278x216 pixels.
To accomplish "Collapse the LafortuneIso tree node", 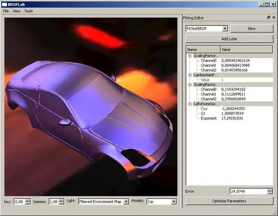I will (190, 104).
